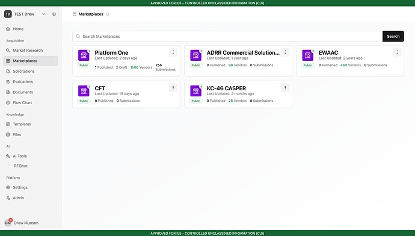Image resolution: width=415 pixels, height=236 pixels.
Task: Click ADRR Commercial Solution store icon
Action: pos(195,55)
